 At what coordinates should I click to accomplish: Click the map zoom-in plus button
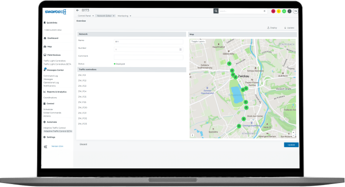coord(293,133)
